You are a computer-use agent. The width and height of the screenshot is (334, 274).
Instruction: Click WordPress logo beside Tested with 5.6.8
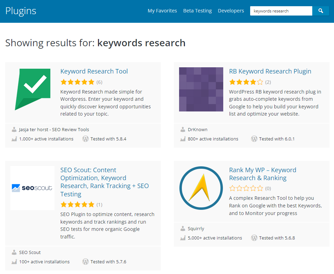(254, 238)
